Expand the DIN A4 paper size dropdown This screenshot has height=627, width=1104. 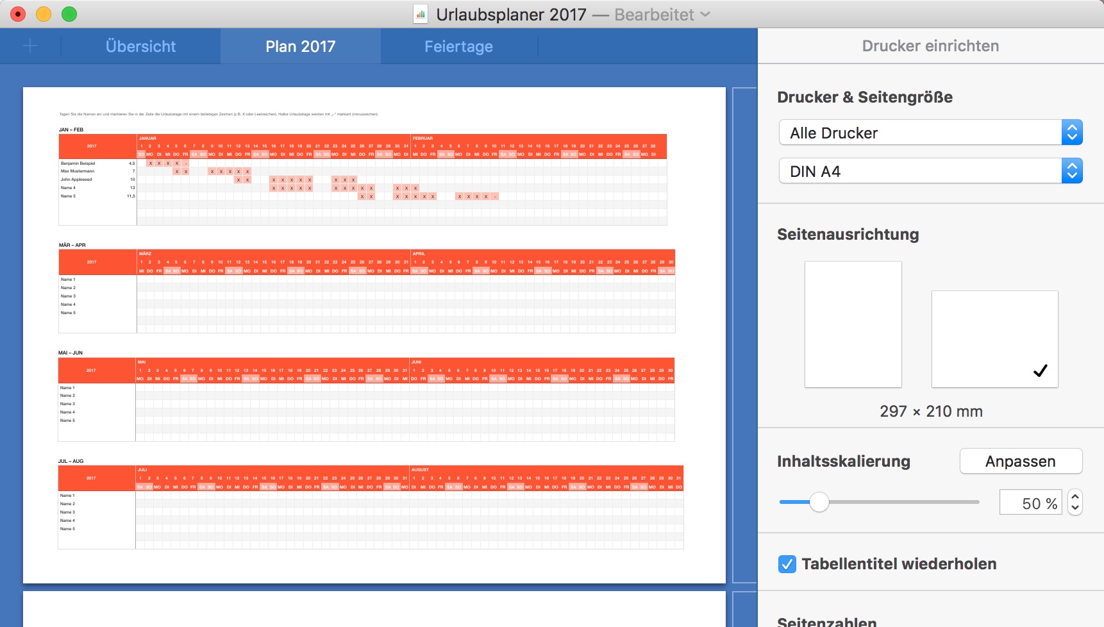[x=930, y=171]
